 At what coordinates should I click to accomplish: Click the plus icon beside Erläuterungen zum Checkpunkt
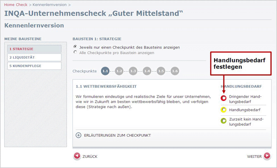78,135
